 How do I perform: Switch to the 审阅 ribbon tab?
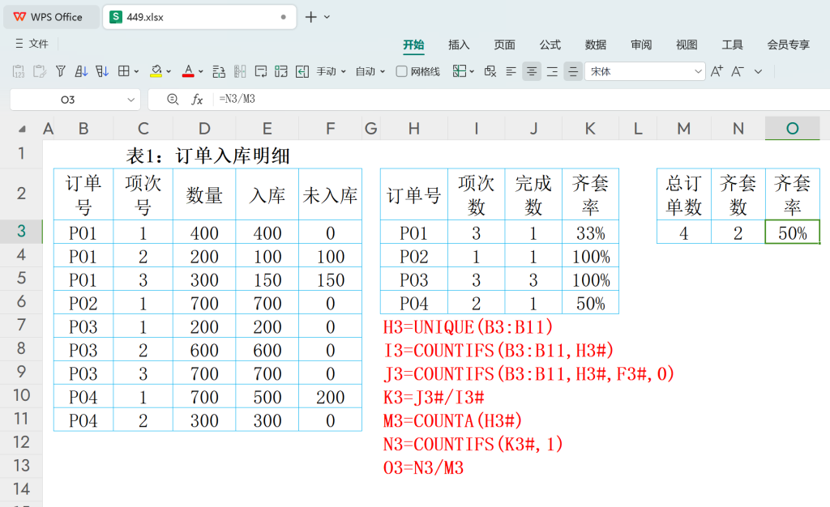click(x=641, y=45)
